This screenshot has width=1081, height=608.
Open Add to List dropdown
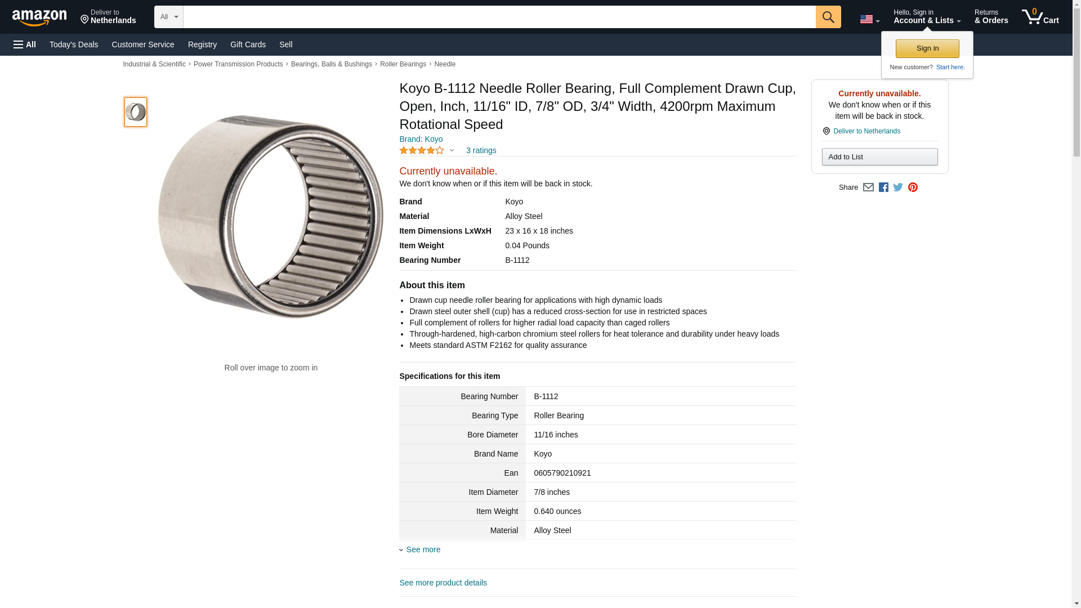[879, 157]
